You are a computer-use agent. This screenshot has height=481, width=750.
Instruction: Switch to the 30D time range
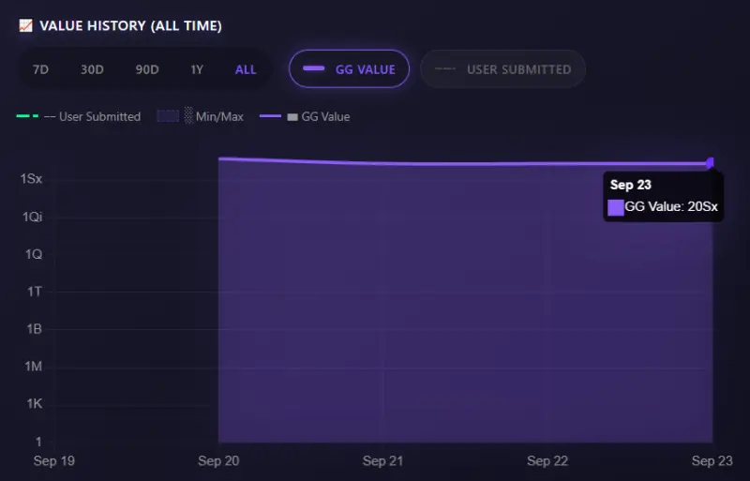tap(92, 69)
